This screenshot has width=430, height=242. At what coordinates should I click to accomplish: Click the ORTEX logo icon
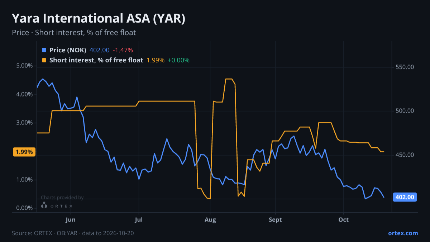(44, 205)
